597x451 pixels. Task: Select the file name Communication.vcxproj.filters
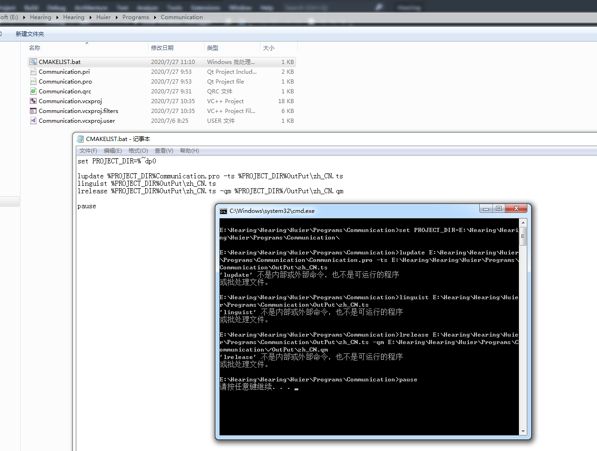click(79, 111)
